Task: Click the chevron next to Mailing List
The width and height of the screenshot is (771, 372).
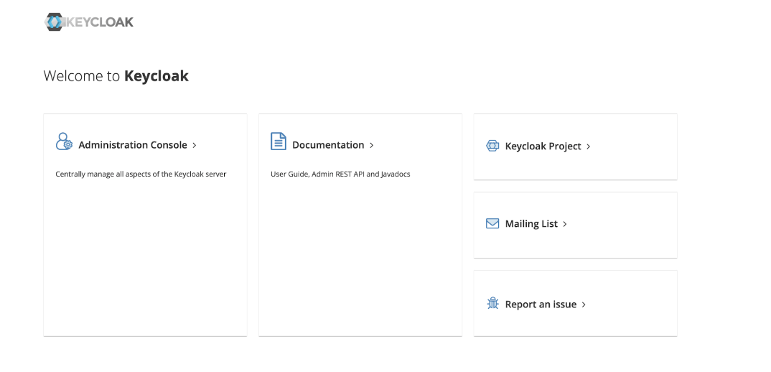Action: pyautogui.click(x=565, y=224)
